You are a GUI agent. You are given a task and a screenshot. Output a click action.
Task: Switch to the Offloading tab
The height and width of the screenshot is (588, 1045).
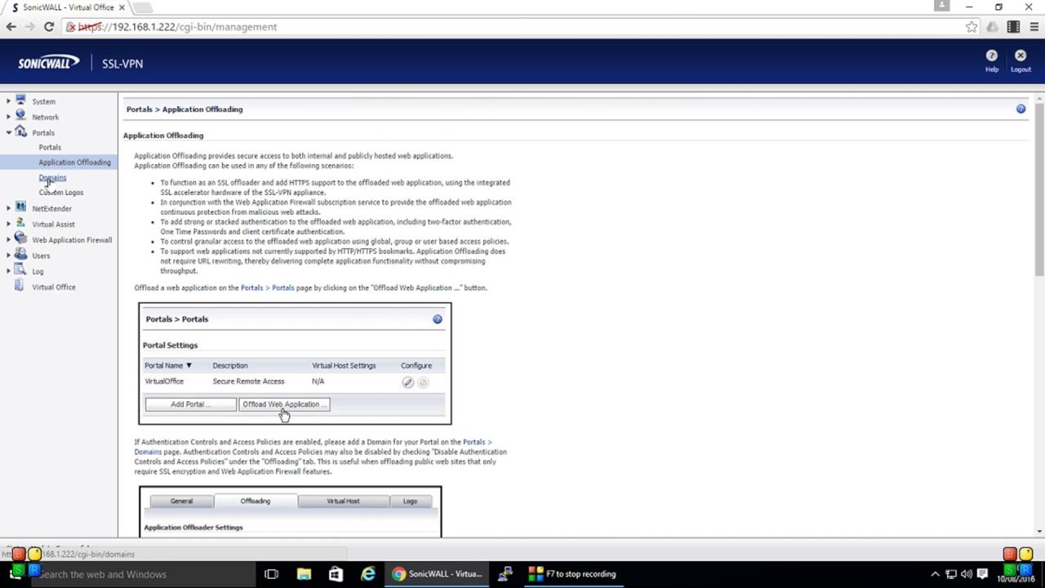[256, 501]
